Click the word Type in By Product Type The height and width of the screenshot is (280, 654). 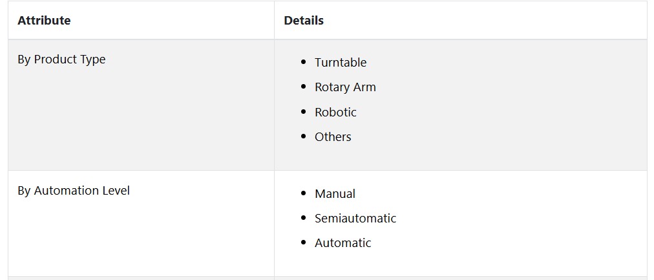pos(94,59)
